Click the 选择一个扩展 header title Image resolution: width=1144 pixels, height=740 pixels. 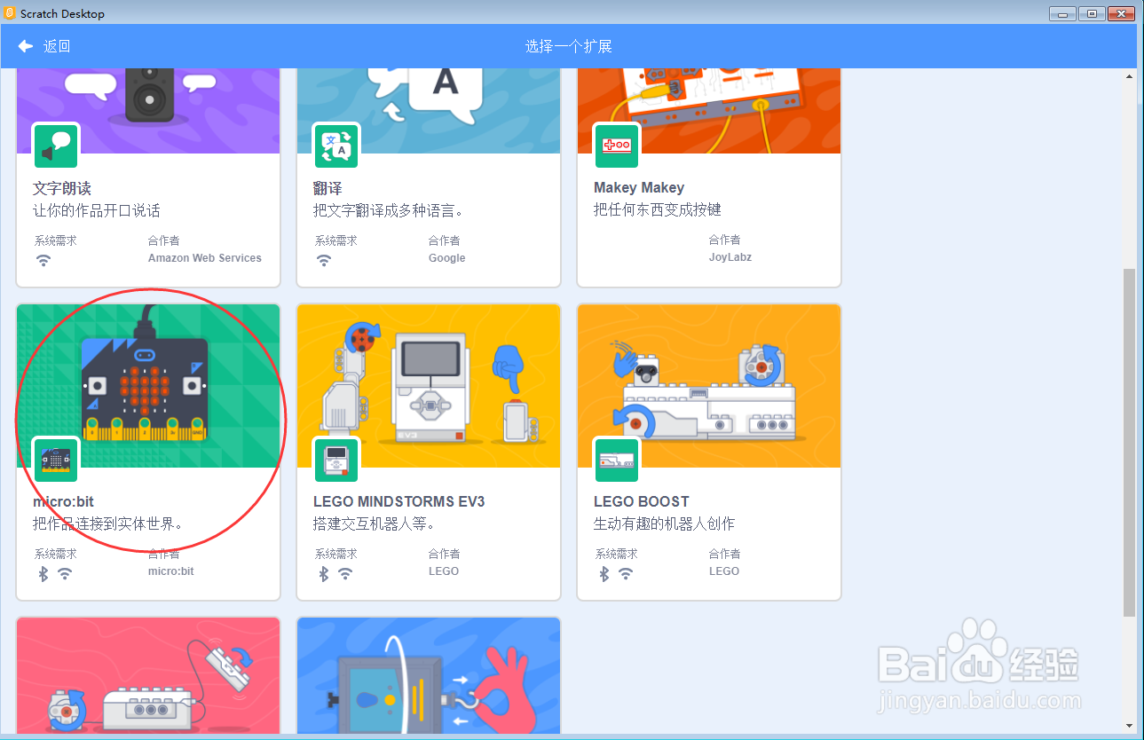(569, 46)
